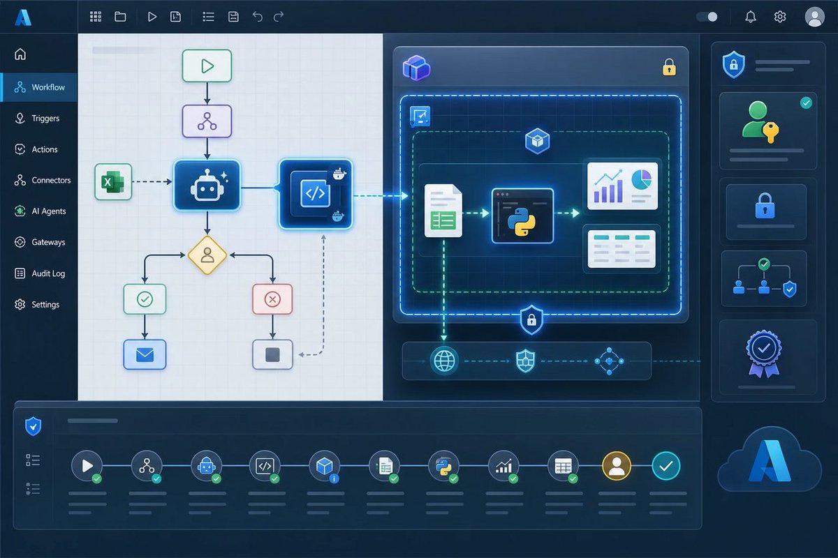Select the bar chart step in timeline
838x558 pixels.
[503, 466]
